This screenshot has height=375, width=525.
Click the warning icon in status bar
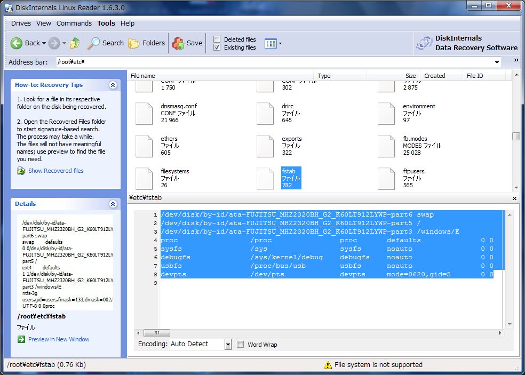(x=328, y=365)
